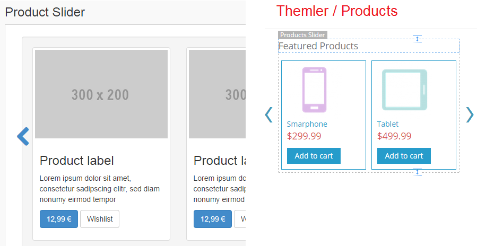The image size is (477, 246).
Task: Add the Tablet to cart
Action: (x=404, y=156)
